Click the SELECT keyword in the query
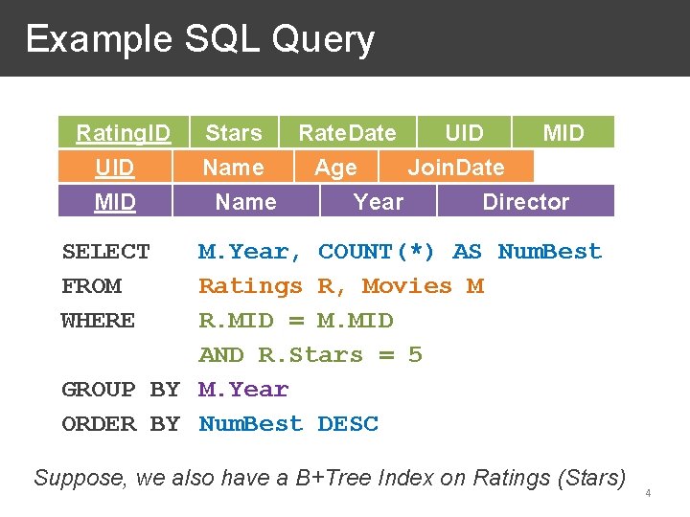This screenshot has height=517, width=690. [106, 252]
